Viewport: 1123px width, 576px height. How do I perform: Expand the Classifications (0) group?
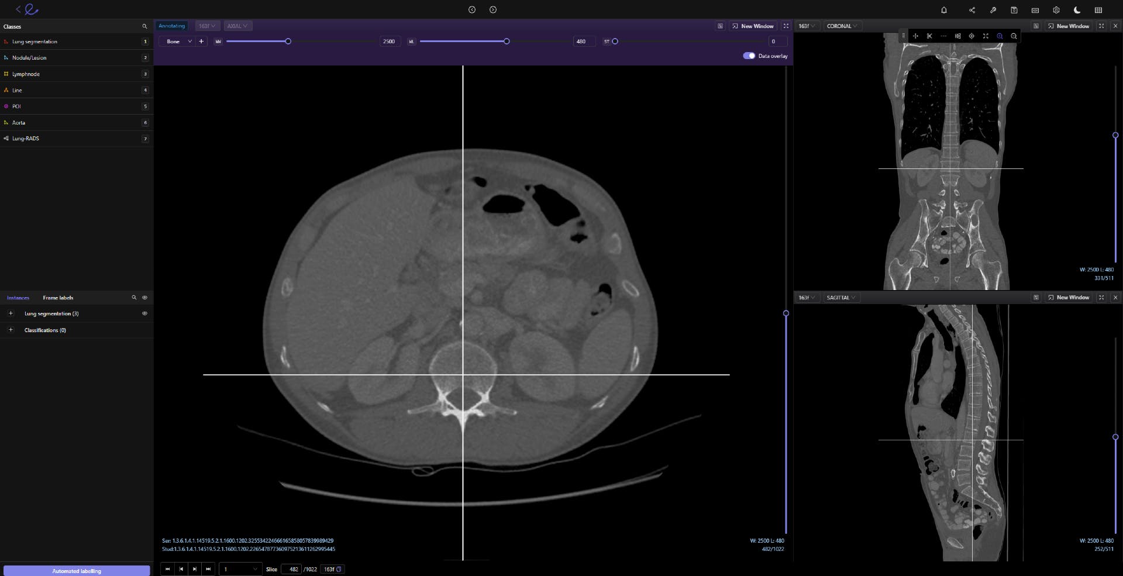pos(11,330)
